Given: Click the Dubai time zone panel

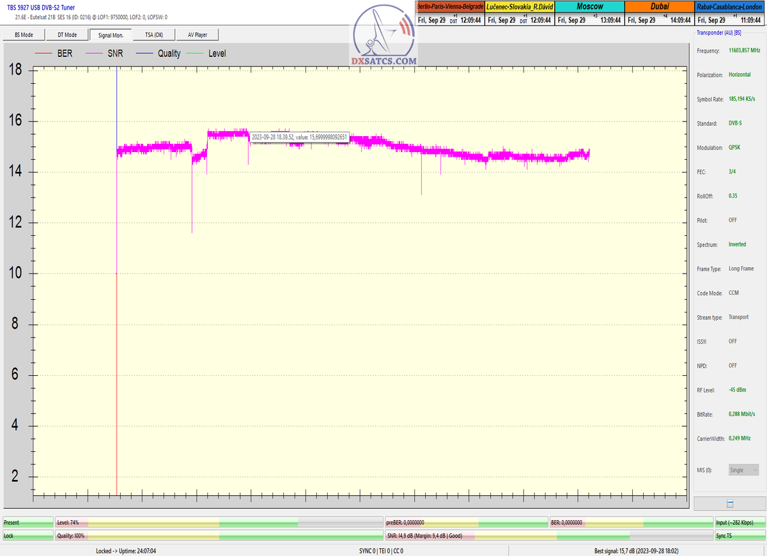Looking at the screenshot, I should tap(659, 13).
